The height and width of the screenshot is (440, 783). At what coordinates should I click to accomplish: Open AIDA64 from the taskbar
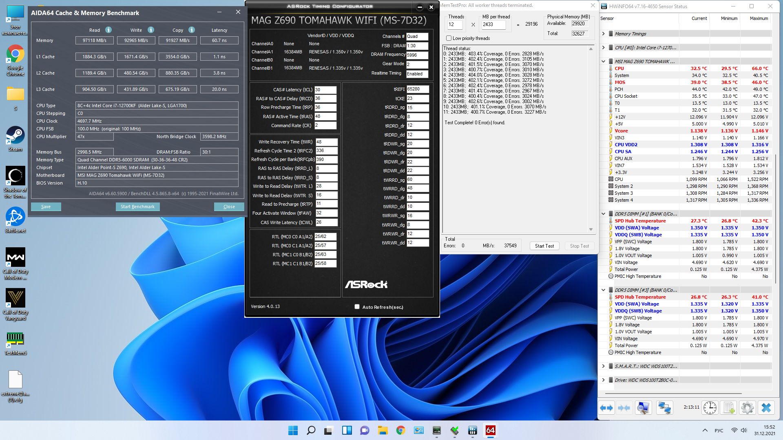[x=491, y=430]
